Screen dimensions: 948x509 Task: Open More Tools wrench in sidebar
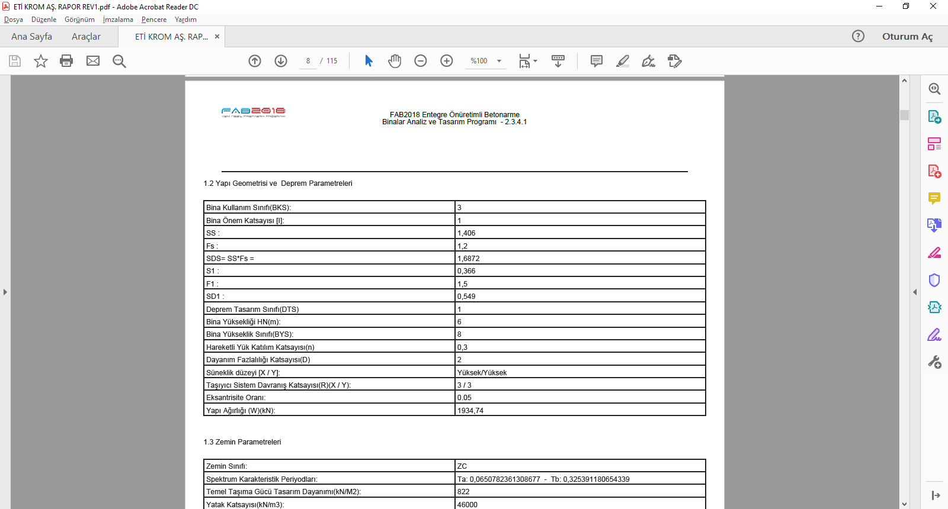pyautogui.click(x=934, y=362)
